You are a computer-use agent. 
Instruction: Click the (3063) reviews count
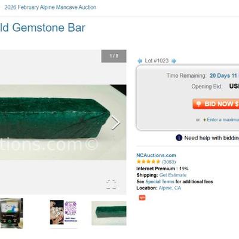pyautogui.click(x=168, y=162)
